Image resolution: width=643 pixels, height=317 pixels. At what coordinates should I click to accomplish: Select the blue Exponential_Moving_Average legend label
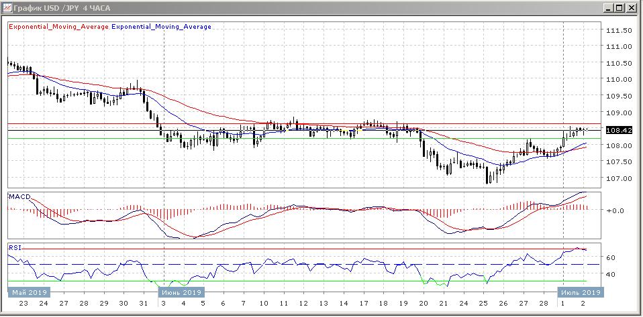pos(161,27)
